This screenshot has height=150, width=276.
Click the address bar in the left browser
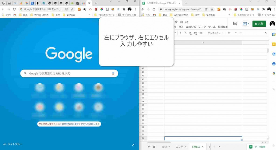click(x=43, y=9)
